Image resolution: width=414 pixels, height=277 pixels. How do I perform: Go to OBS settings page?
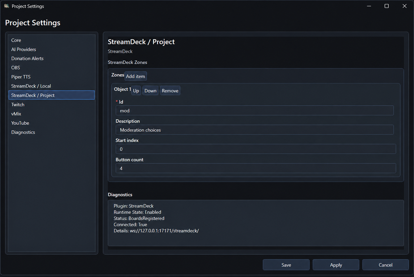click(x=52, y=68)
